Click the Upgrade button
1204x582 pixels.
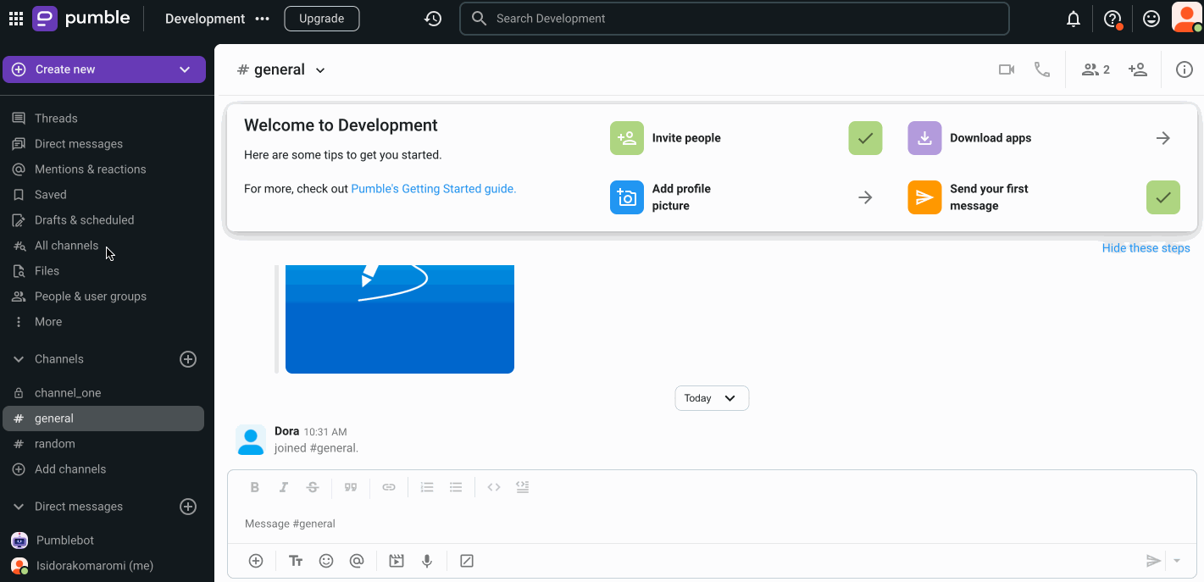[x=322, y=19]
